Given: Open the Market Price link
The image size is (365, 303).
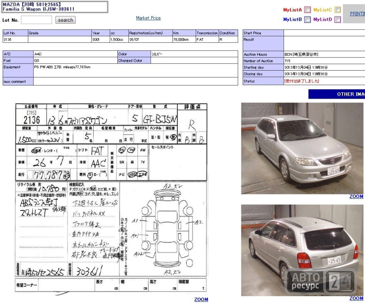Looking at the screenshot, I should coord(148,18).
